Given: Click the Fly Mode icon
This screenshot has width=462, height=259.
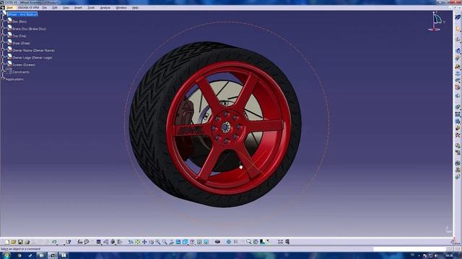Looking at the screenshot, I should [x=131, y=242].
